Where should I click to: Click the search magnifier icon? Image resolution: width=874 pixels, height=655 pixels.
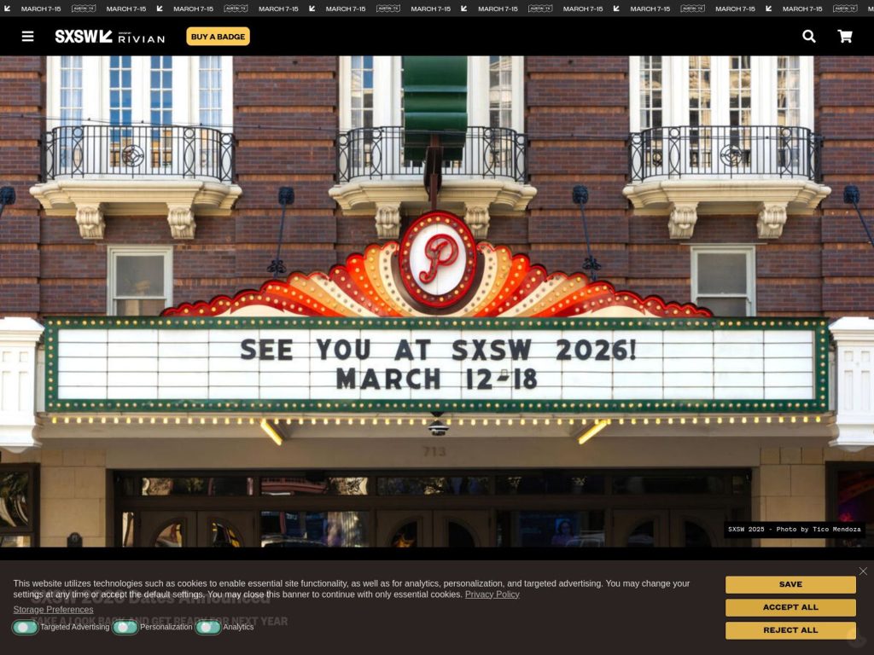[808, 37]
